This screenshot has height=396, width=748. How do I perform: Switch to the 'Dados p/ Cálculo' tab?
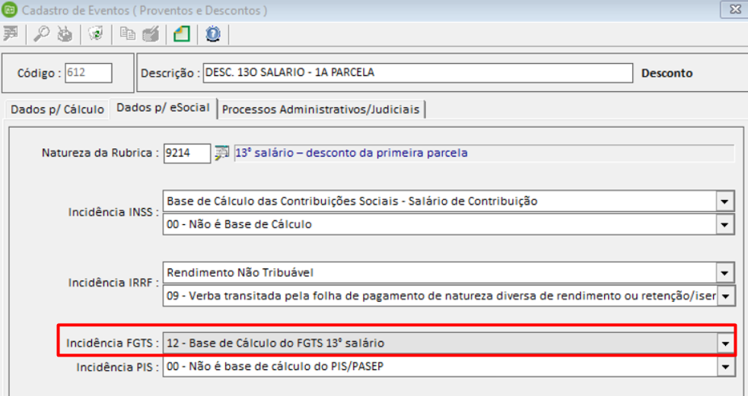[x=57, y=109]
